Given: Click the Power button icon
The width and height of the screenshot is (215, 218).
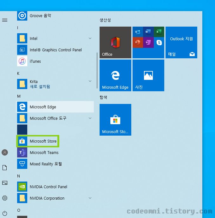Looking at the screenshot, I should click(5, 213).
